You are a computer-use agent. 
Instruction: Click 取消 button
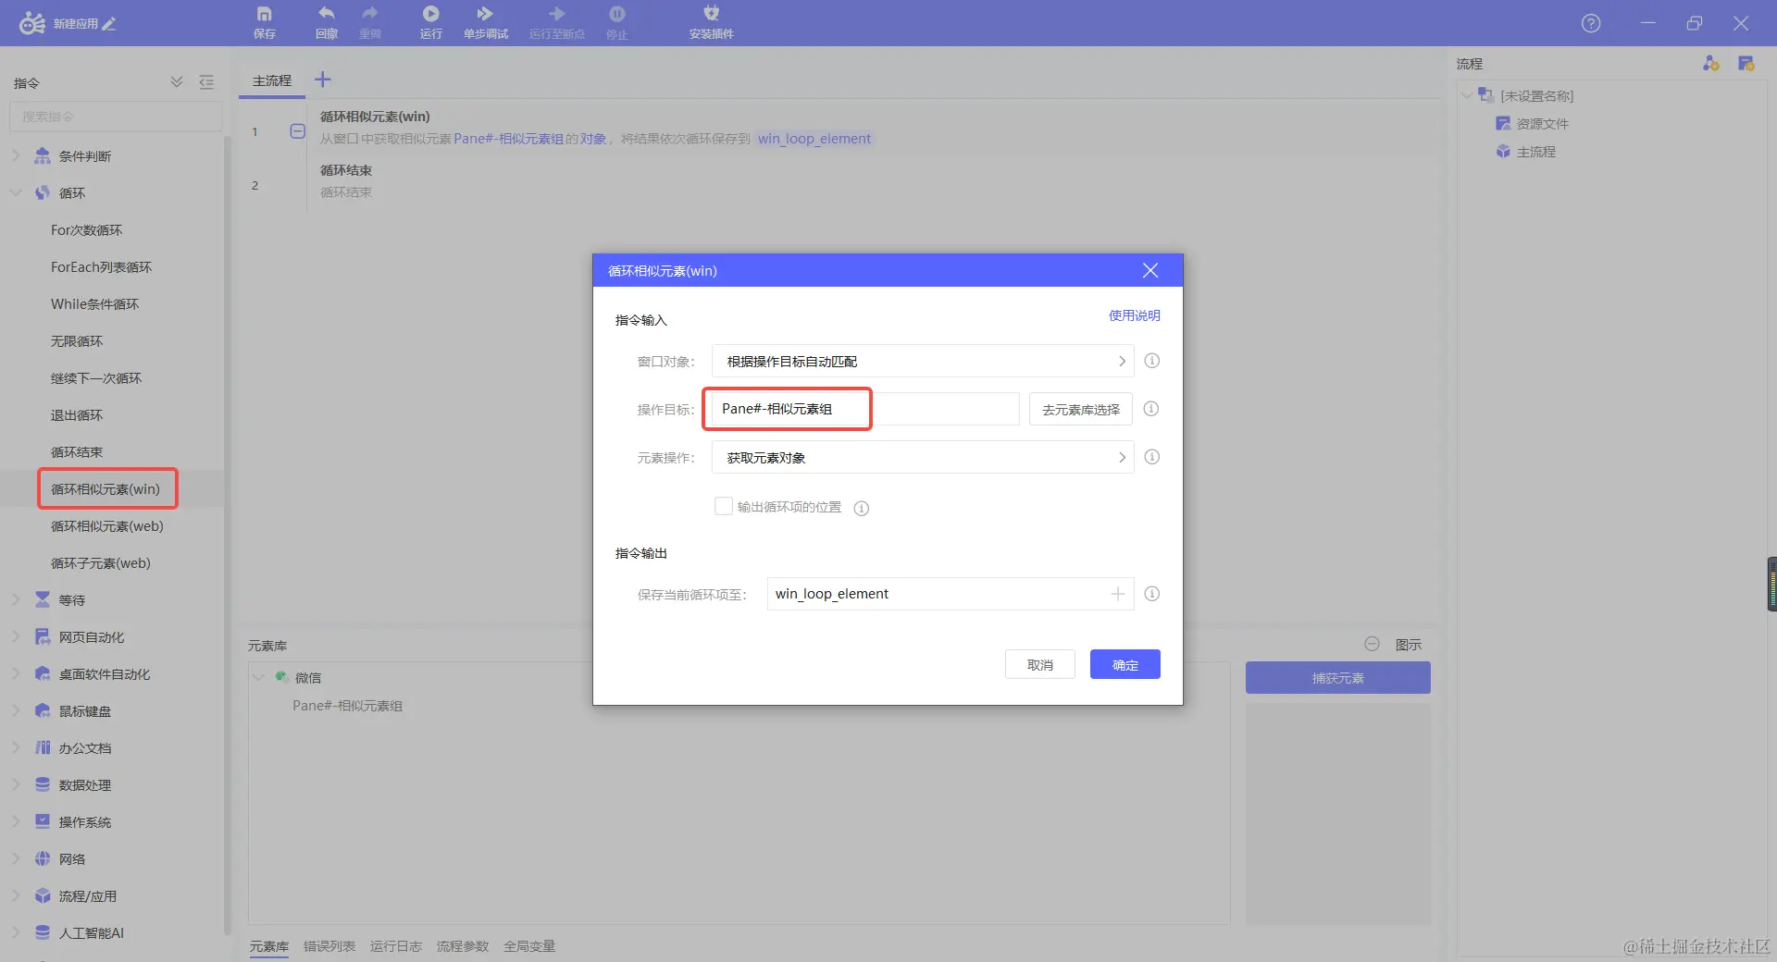coord(1040,664)
